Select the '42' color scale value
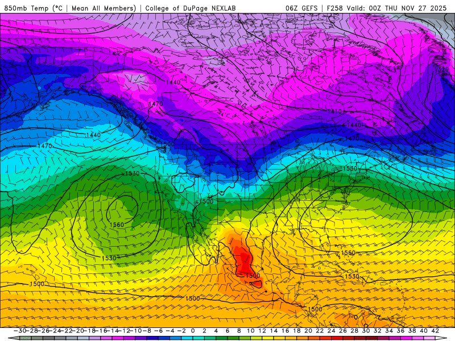Screen dimensions: 455x341 435,331
